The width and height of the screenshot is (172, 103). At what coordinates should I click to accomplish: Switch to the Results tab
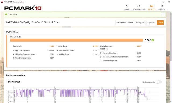(x=152, y=8)
